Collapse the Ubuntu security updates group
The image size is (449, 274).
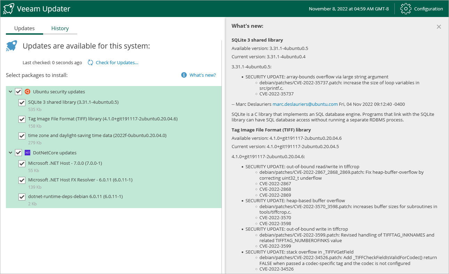10,92
